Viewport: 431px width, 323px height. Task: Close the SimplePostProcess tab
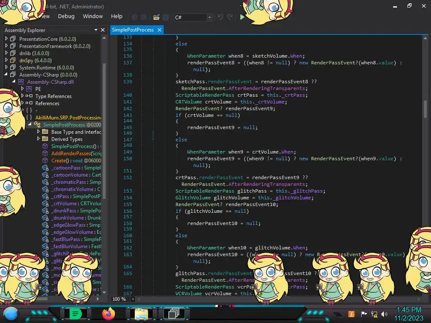pos(160,30)
